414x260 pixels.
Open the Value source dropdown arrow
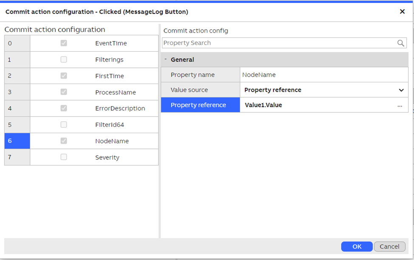coord(401,90)
